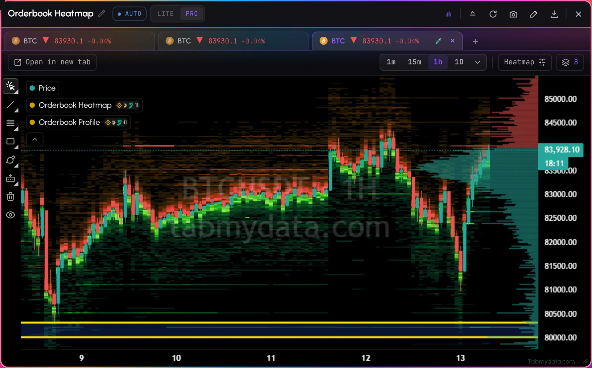
Task: Select the horizontal lines text tool
Action: [11, 123]
